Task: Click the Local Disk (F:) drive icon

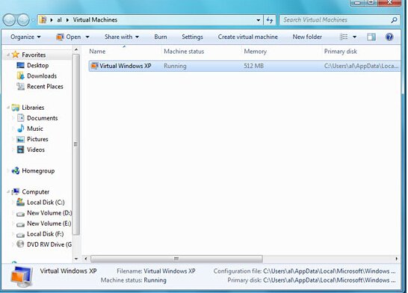Action: click(x=20, y=235)
